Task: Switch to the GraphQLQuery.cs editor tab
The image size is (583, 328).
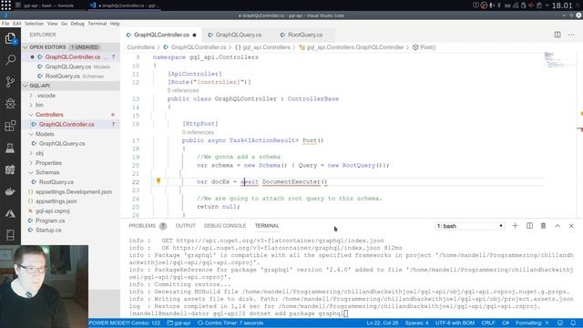Action: (239, 35)
